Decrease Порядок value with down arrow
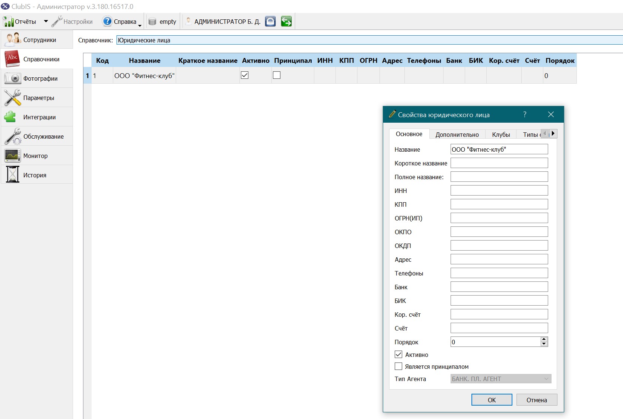623x419 pixels. pos(544,344)
